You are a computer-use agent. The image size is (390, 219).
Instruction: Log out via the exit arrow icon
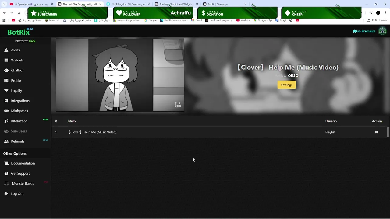point(6,193)
